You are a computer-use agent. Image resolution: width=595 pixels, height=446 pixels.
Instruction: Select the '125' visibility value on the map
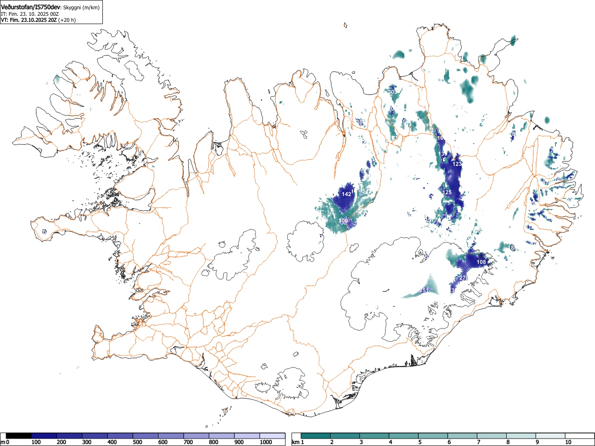pyautogui.click(x=447, y=192)
